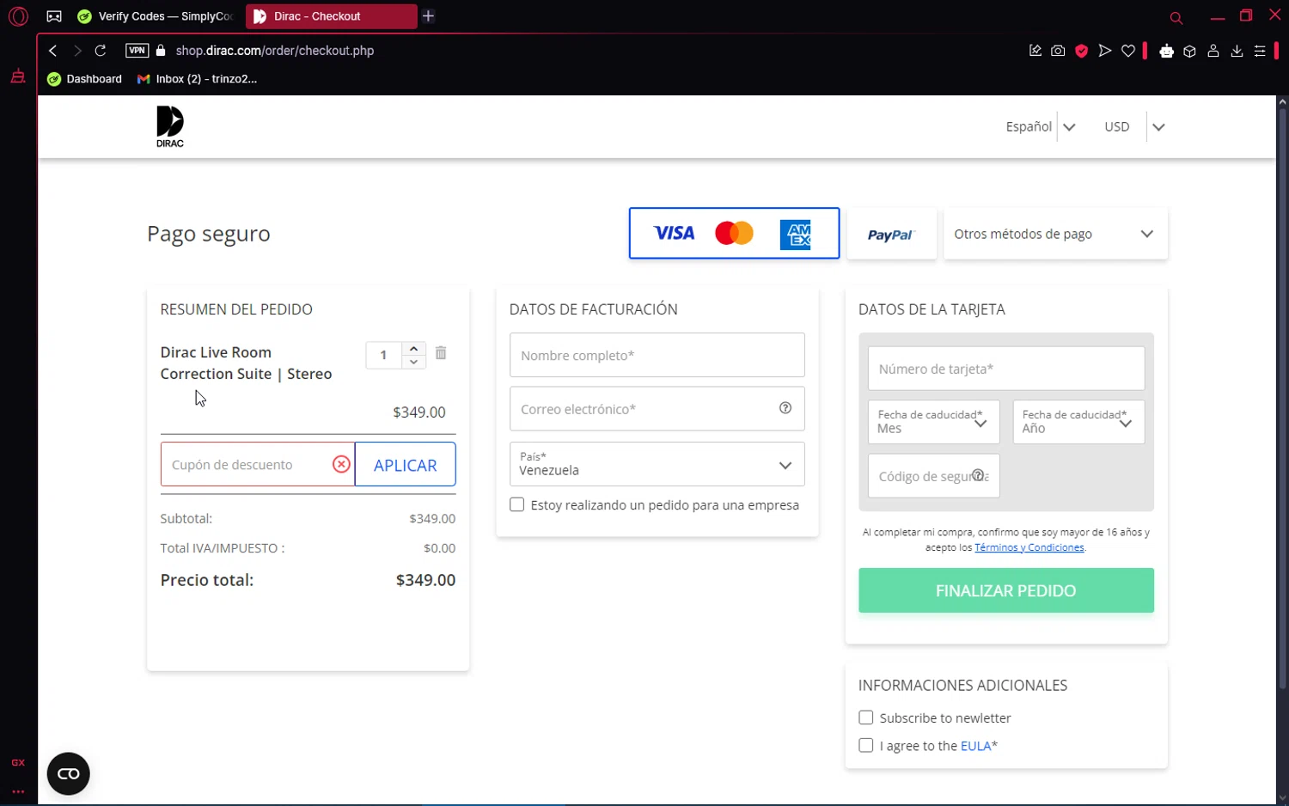The width and height of the screenshot is (1289, 806).
Task: Expand Otros métodos de pago dropdown
Action: (x=1055, y=234)
